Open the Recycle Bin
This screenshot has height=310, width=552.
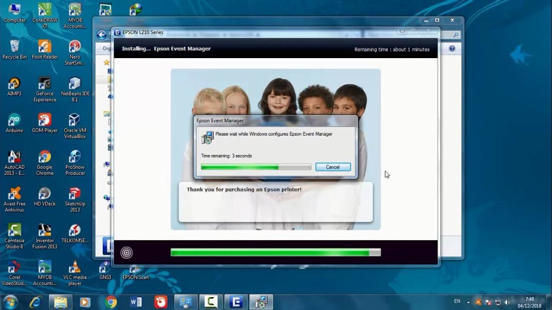pos(15,50)
